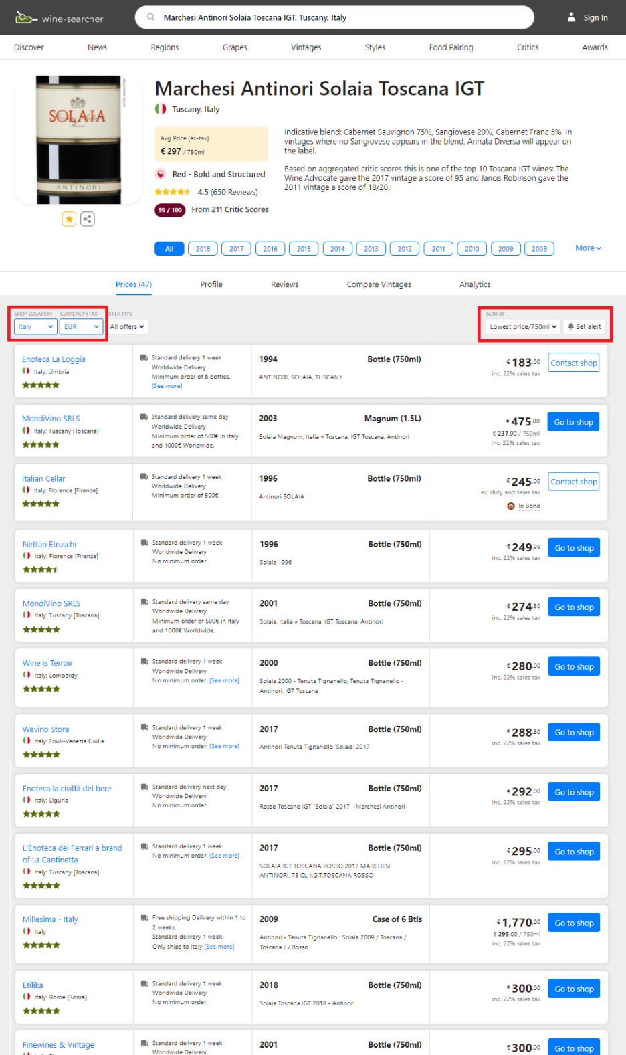This screenshot has width=626, height=1055.
Task: Open the Awards menu
Action: [595, 47]
